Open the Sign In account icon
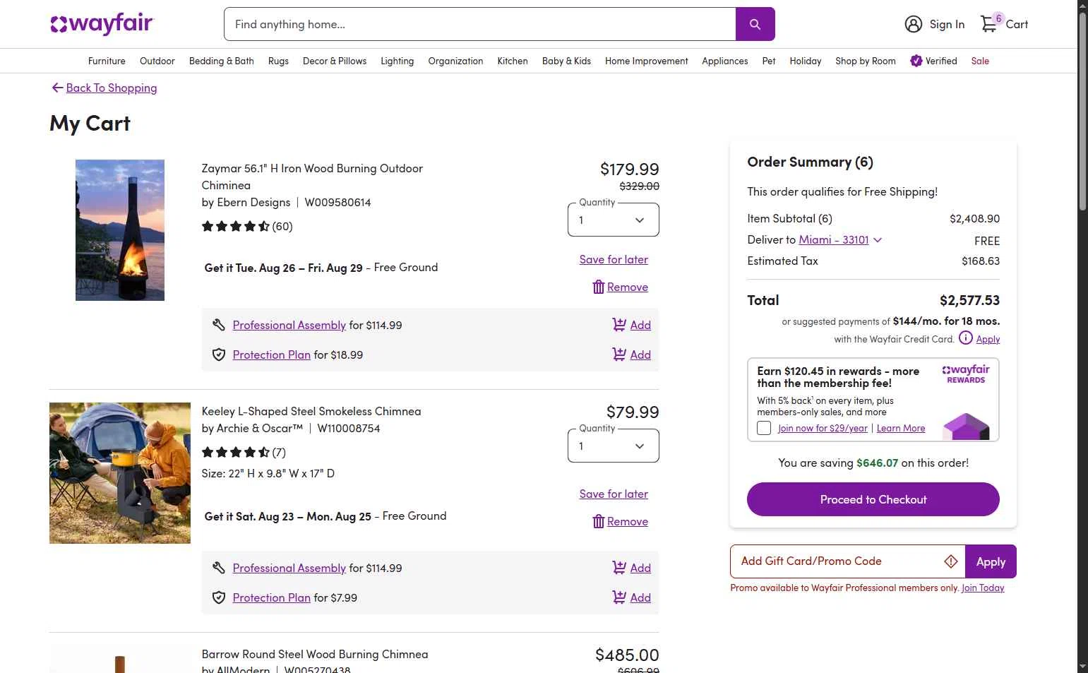 pyautogui.click(x=913, y=24)
